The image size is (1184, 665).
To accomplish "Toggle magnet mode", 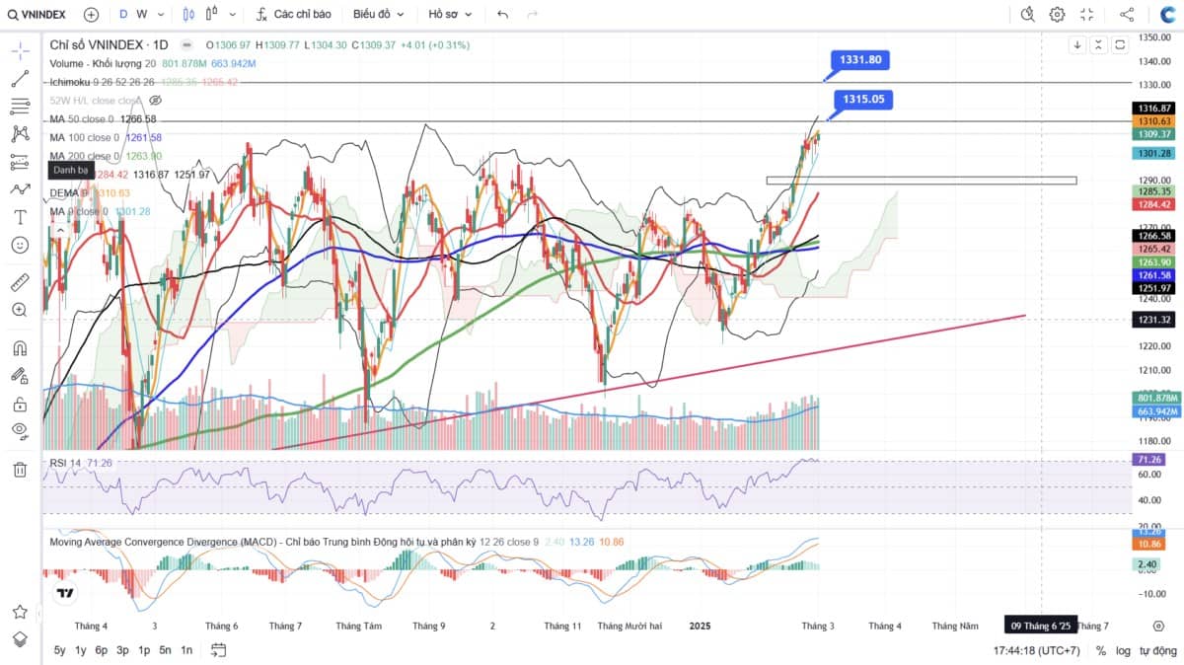I will tap(20, 348).
